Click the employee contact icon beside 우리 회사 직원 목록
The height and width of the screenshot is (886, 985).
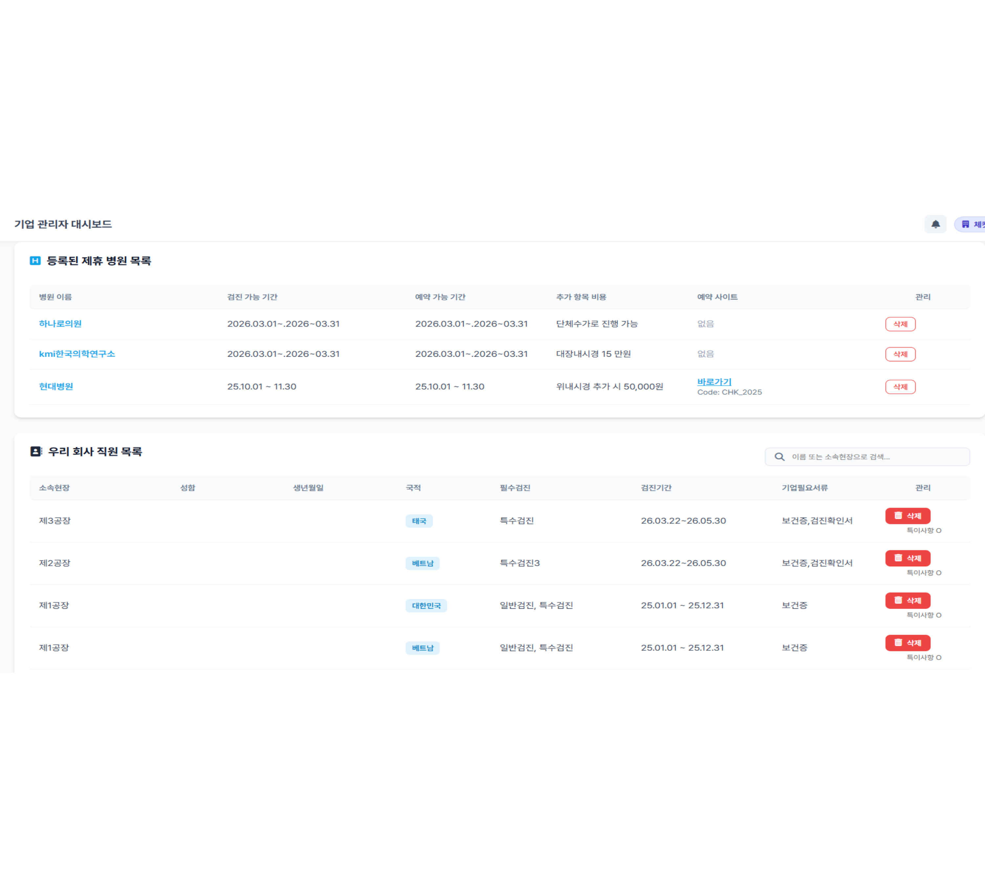tap(36, 451)
